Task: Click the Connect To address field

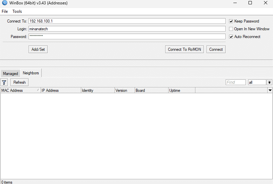Action: tap(127, 21)
